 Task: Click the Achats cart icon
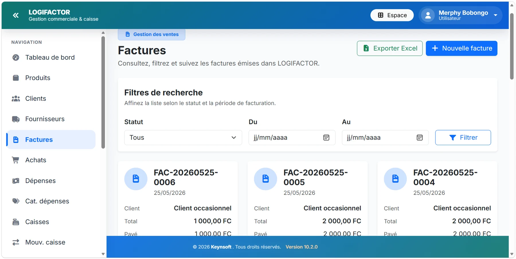tap(16, 160)
